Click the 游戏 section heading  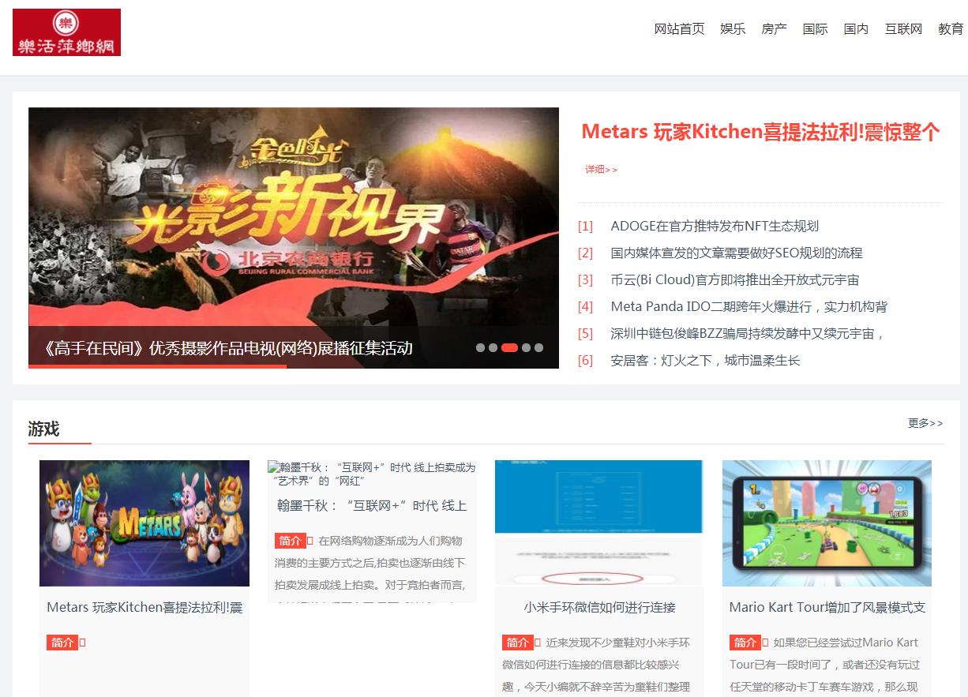click(43, 429)
